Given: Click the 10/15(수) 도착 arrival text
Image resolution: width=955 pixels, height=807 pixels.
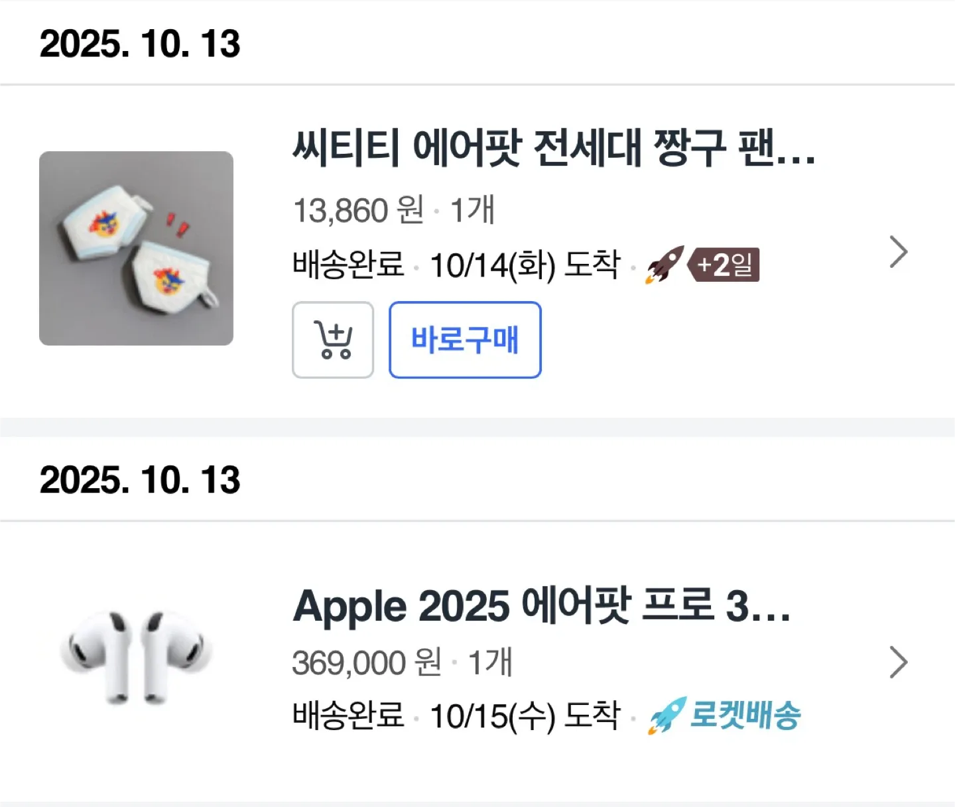Looking at the screenshot, I should point(525,716).
